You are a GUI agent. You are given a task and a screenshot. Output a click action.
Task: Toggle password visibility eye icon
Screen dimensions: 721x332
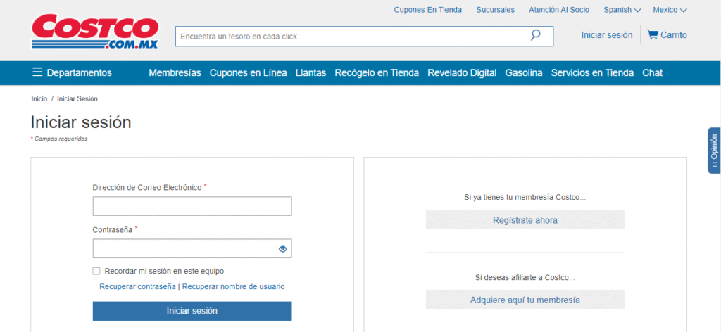282,248
